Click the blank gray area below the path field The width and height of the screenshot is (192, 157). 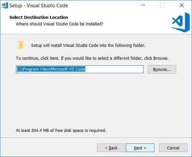coord(96,100)
